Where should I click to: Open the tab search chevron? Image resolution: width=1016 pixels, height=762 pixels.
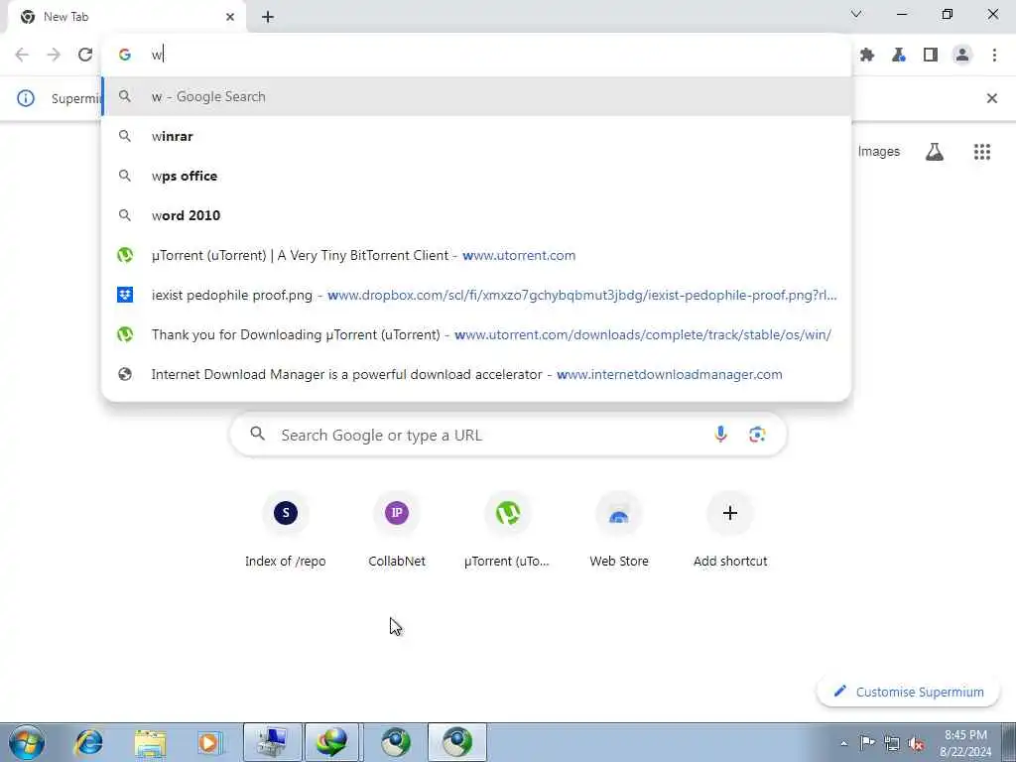click(856, 14)
